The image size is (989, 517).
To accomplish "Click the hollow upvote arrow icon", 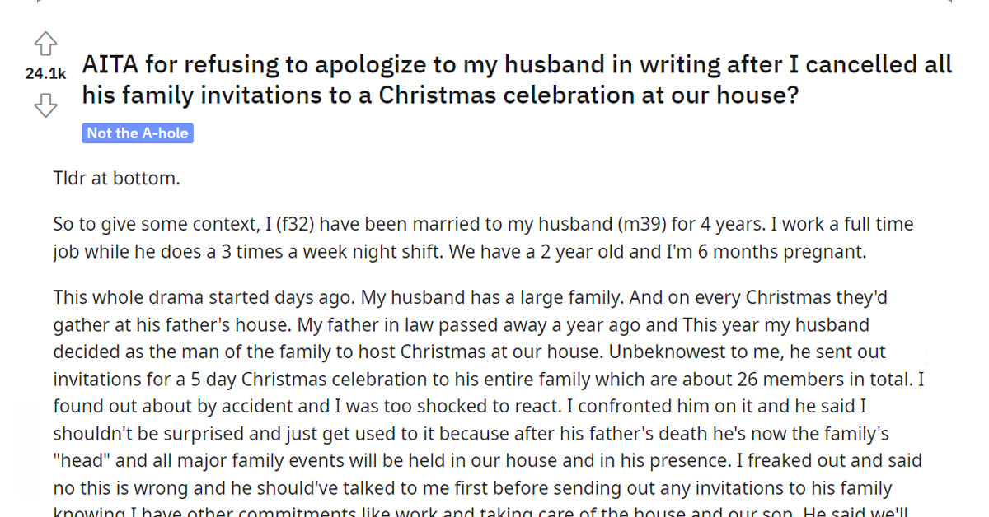I will [x=46, y=43].
